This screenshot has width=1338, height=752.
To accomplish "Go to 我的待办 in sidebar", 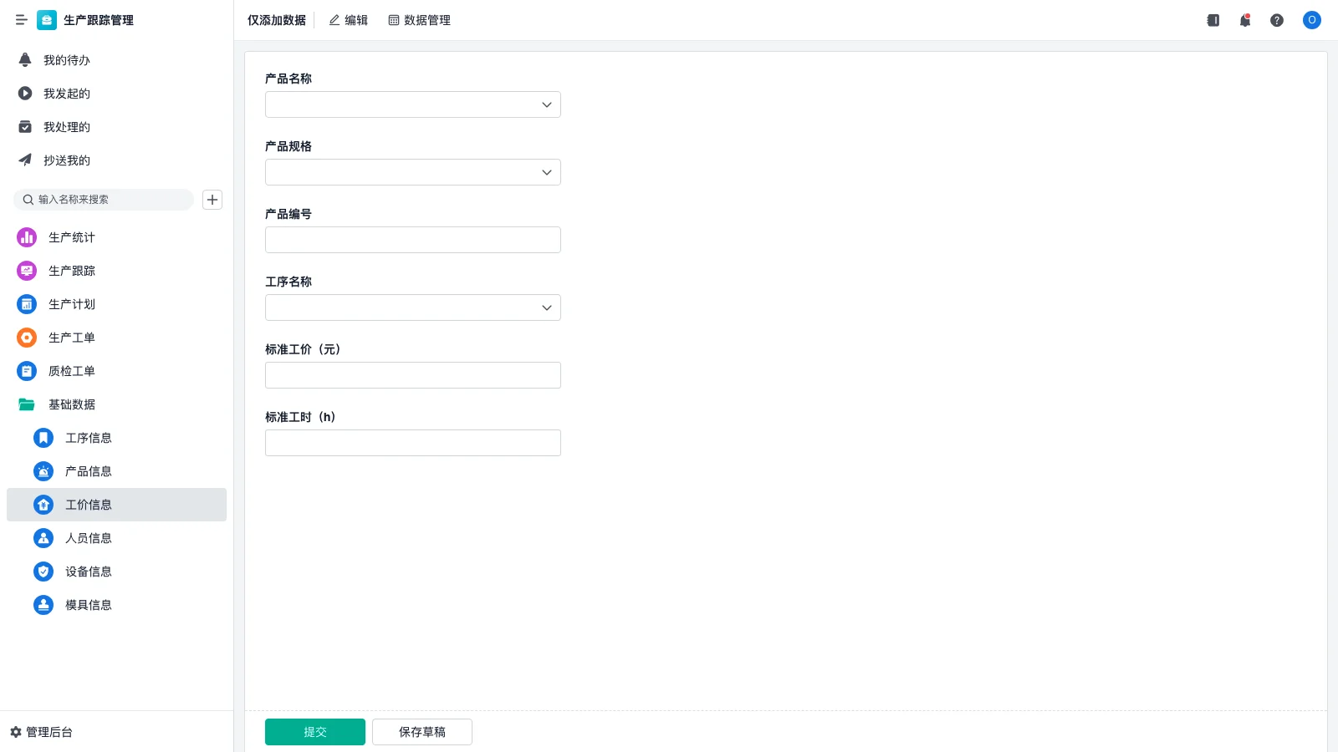I will (x=66, y=60).
